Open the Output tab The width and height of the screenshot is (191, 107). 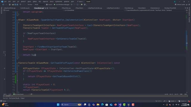click(22, 98)
